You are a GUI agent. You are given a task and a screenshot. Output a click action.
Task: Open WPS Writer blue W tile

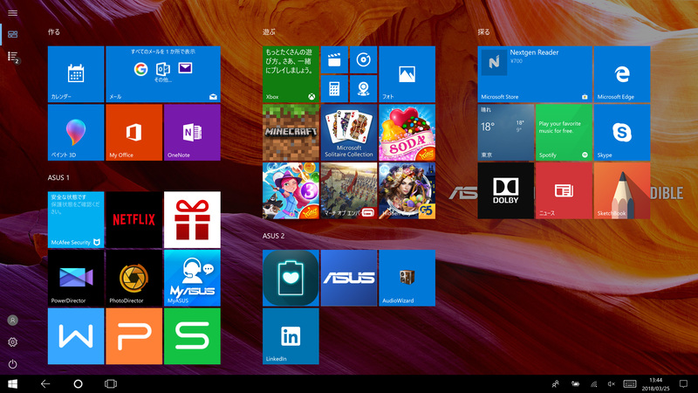click(x=76, y=336)
